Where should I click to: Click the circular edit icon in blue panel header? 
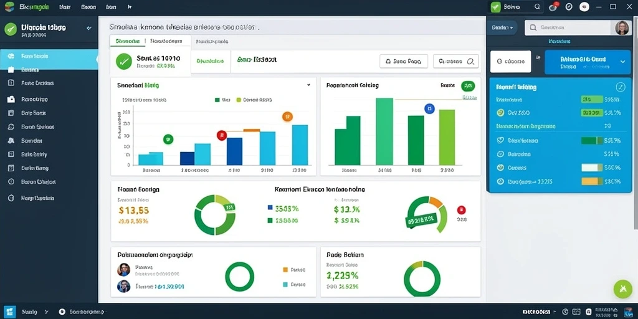pos(620,87)
